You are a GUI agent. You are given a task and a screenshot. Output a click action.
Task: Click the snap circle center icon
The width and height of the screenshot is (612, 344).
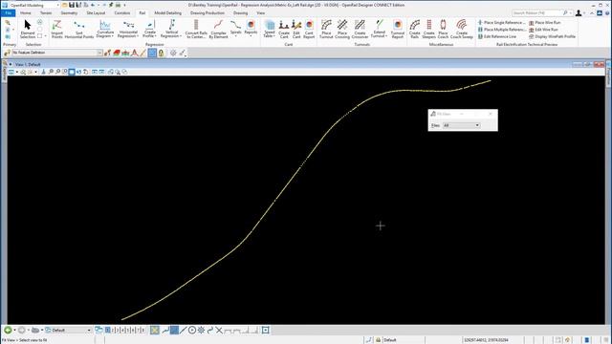(x=192, y=330)
